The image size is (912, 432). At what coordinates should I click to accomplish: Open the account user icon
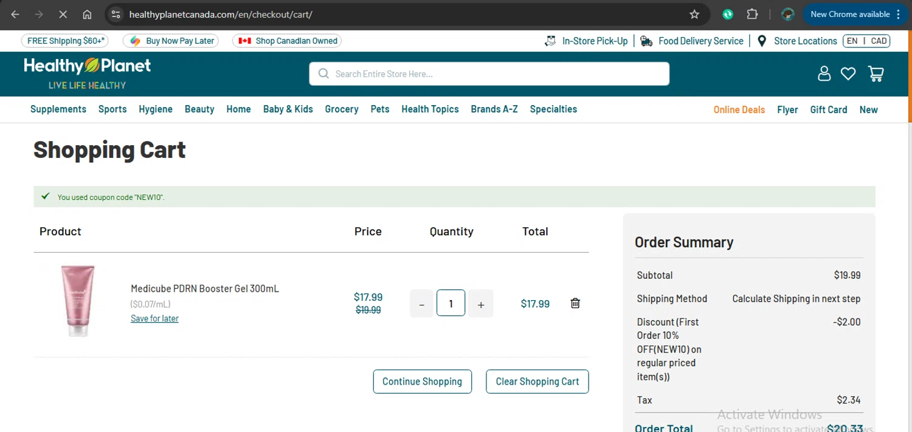pyautogui.click(x=824, y=74)
